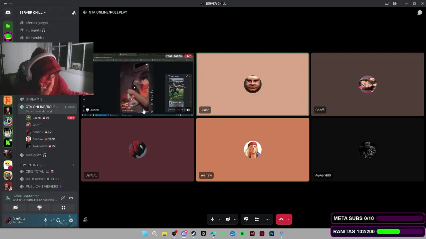Focus Yeehaw participant tile

tap(253, 150)
